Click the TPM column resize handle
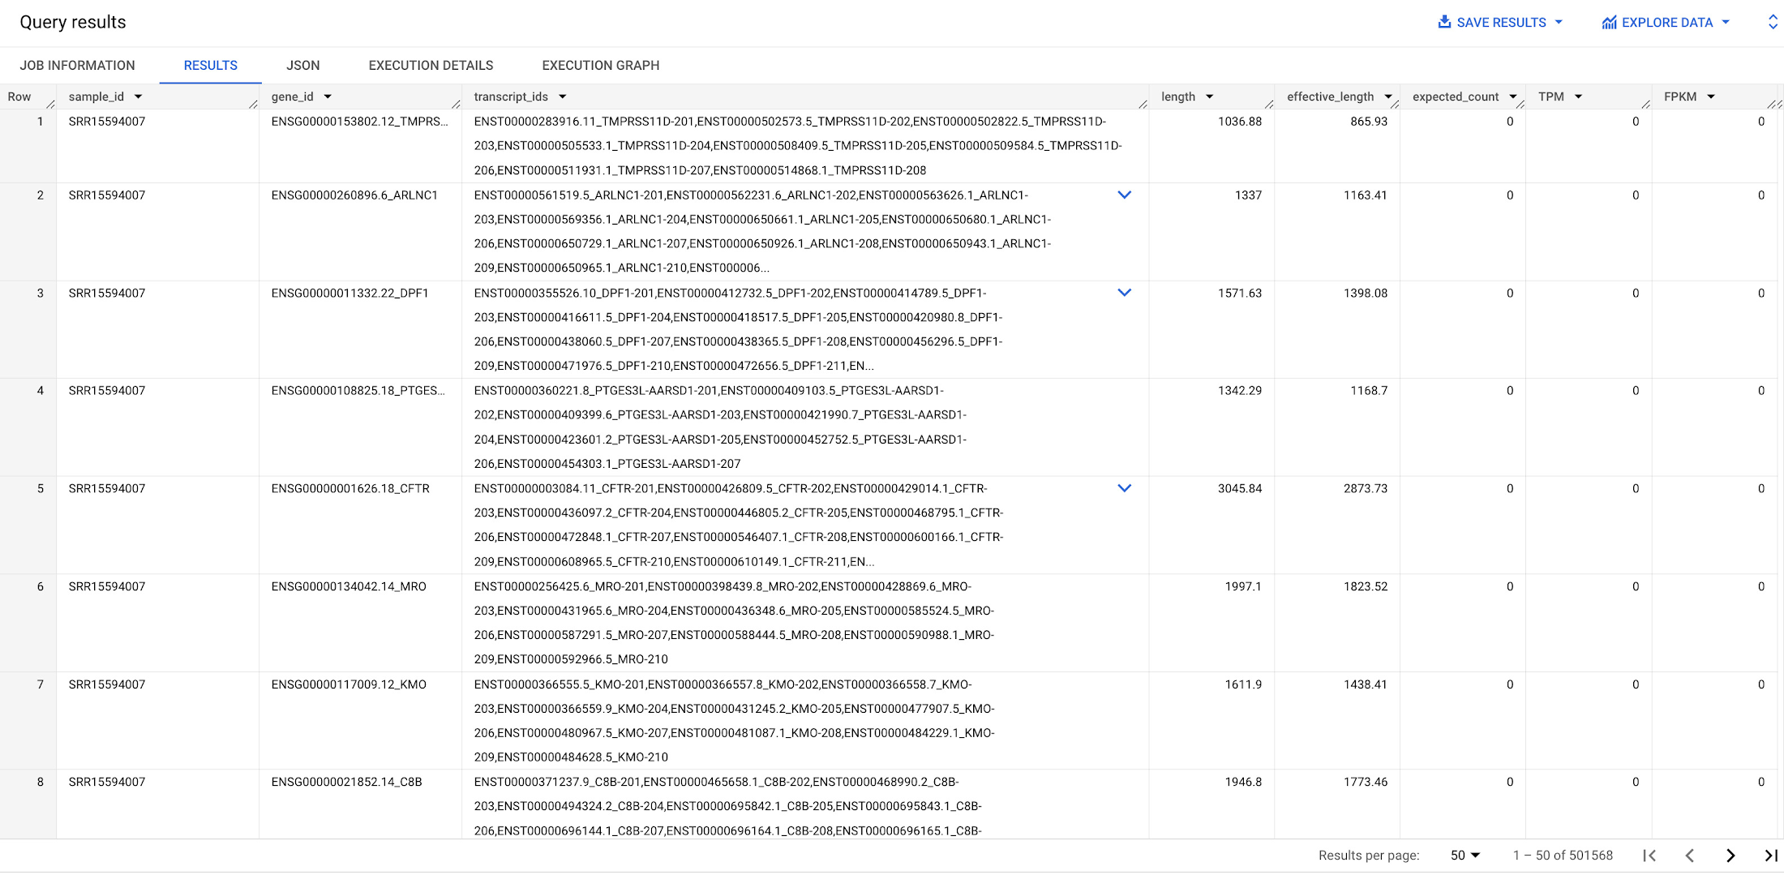Viewport: 1784px width, 875px height. tap(1646, 104)
